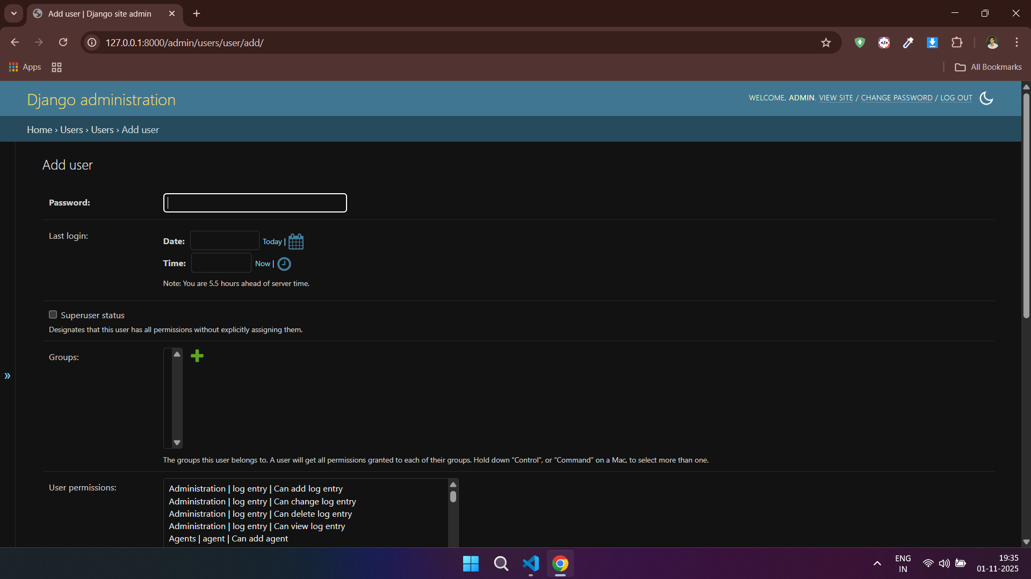Open the green shield extension
1031x579 pixels.
[860, 42]
